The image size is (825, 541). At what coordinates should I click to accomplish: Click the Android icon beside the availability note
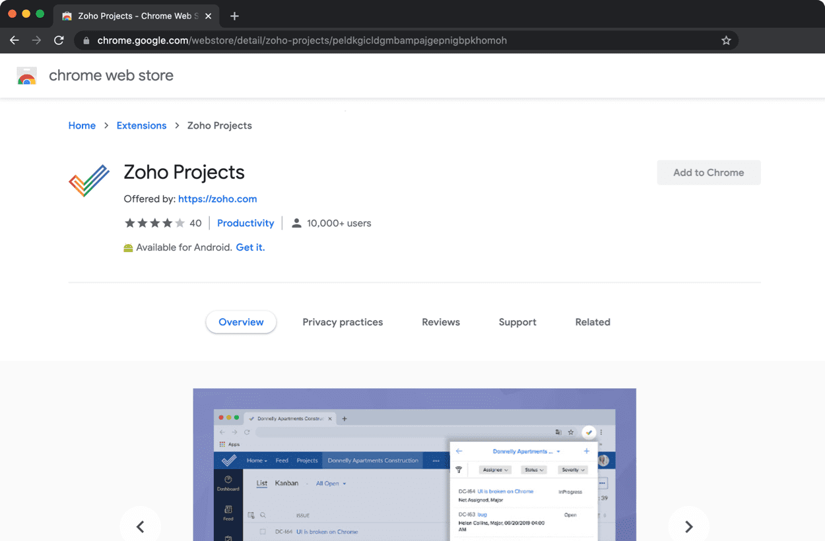128,247
